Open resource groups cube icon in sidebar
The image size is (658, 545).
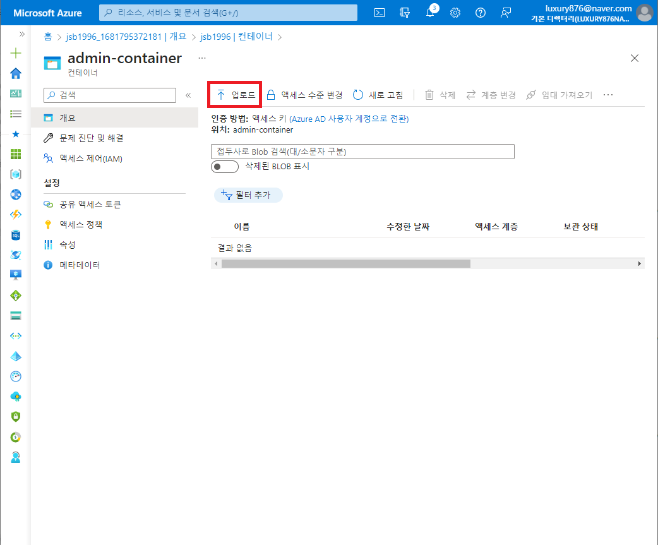(x=16, y=174)
